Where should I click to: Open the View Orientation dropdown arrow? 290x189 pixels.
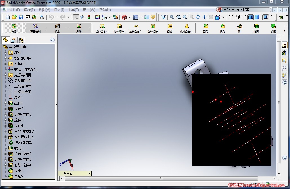(x=223, y=17)
